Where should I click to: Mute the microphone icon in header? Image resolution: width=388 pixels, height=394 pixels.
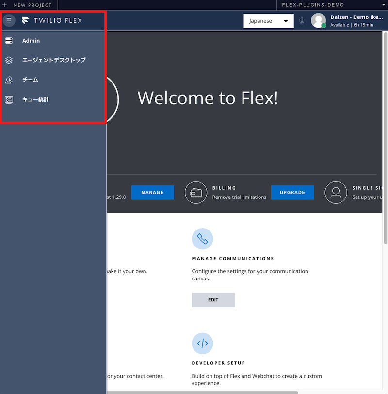[302, 20]
